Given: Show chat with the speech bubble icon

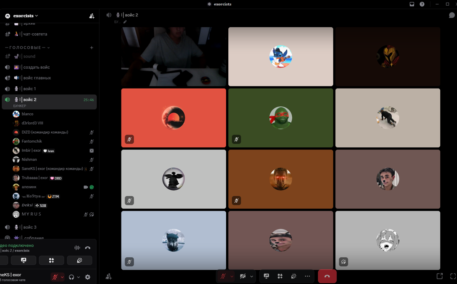Looking at the screenshot, I should pos(452,15).
